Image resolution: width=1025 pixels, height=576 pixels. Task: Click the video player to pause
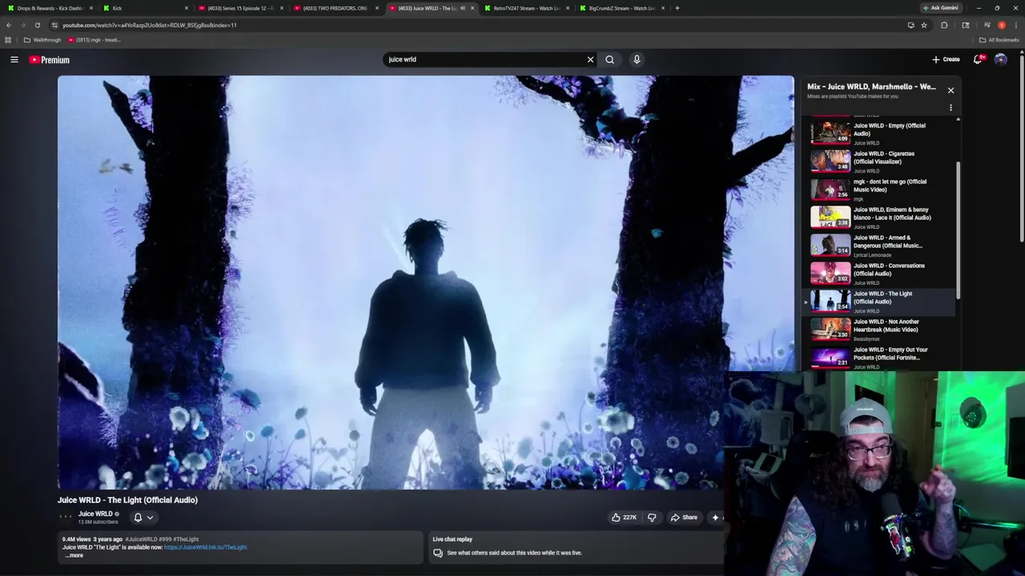(x=425, y=282)
